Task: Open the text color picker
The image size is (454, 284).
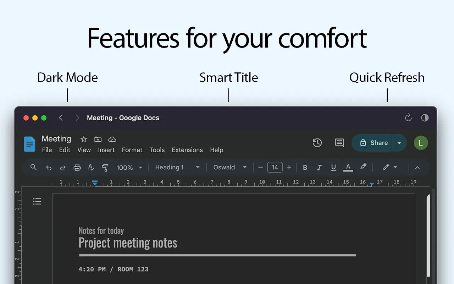Action: tap(348, 167)
